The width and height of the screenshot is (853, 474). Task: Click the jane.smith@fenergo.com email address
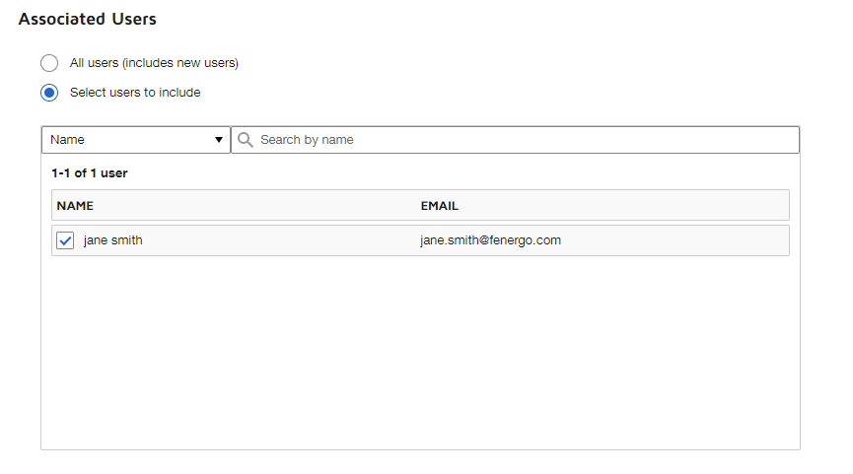(x=490, y=240)
